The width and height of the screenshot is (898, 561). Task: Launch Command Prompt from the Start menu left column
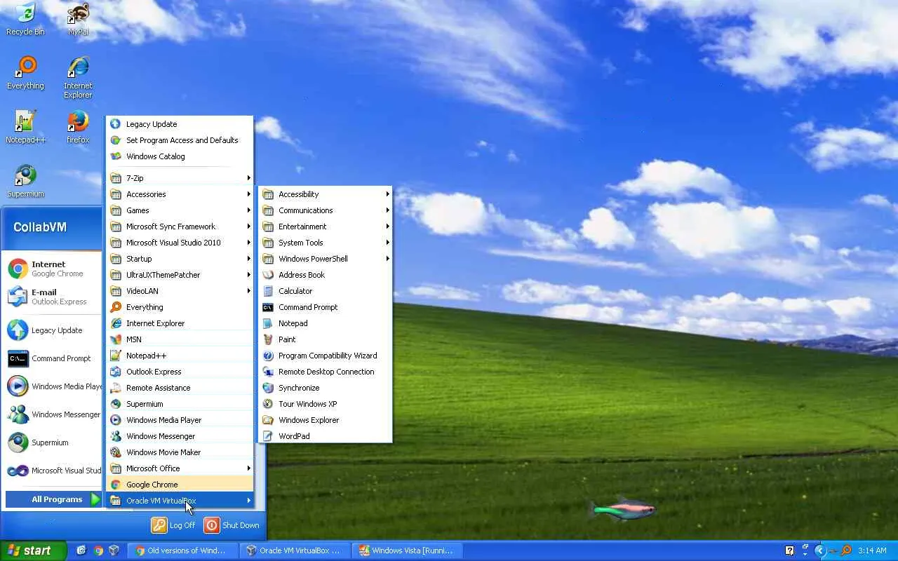coord(53,358)
